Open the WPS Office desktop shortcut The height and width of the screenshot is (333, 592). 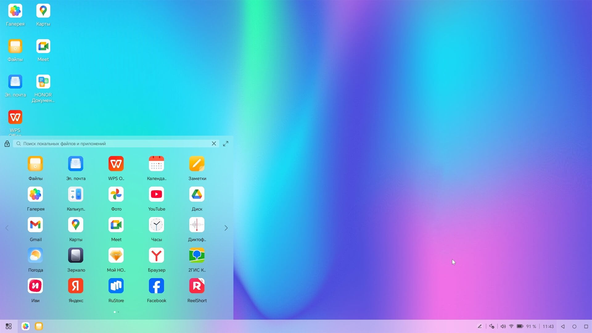coord(15,123)
